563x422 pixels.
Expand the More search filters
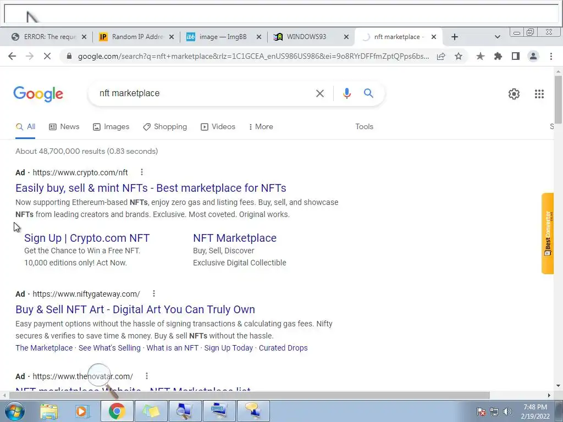[261, 127]
